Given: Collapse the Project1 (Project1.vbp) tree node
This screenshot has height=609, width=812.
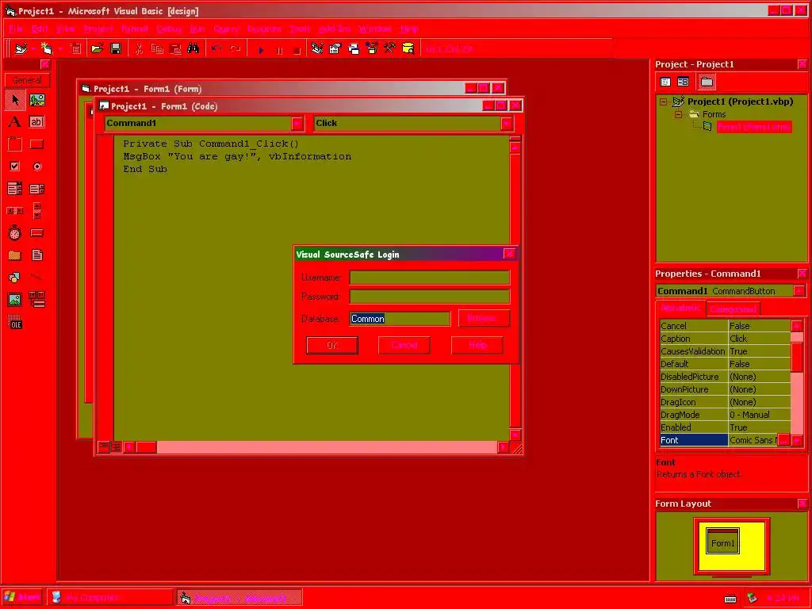Looking at the screenshot, I should coord(664,102).
